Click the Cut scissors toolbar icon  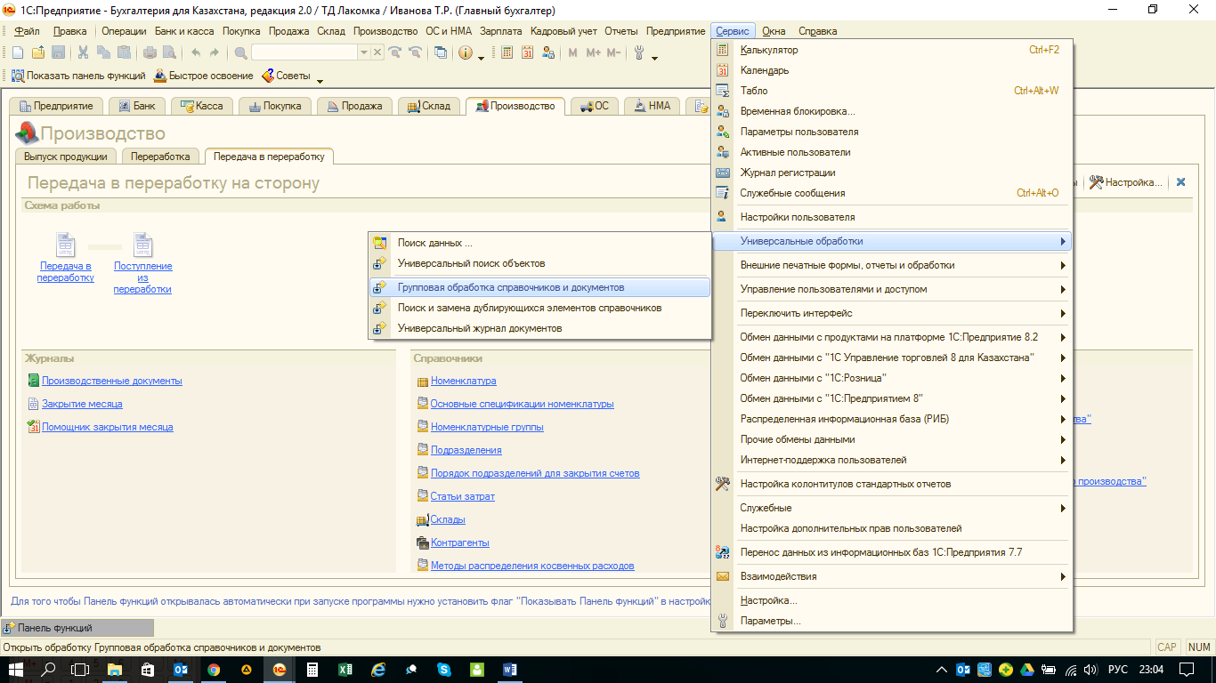tap(83, 52)
